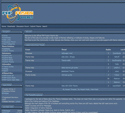Click 'The ThemeDB progresses' news title

coord(34,95)
